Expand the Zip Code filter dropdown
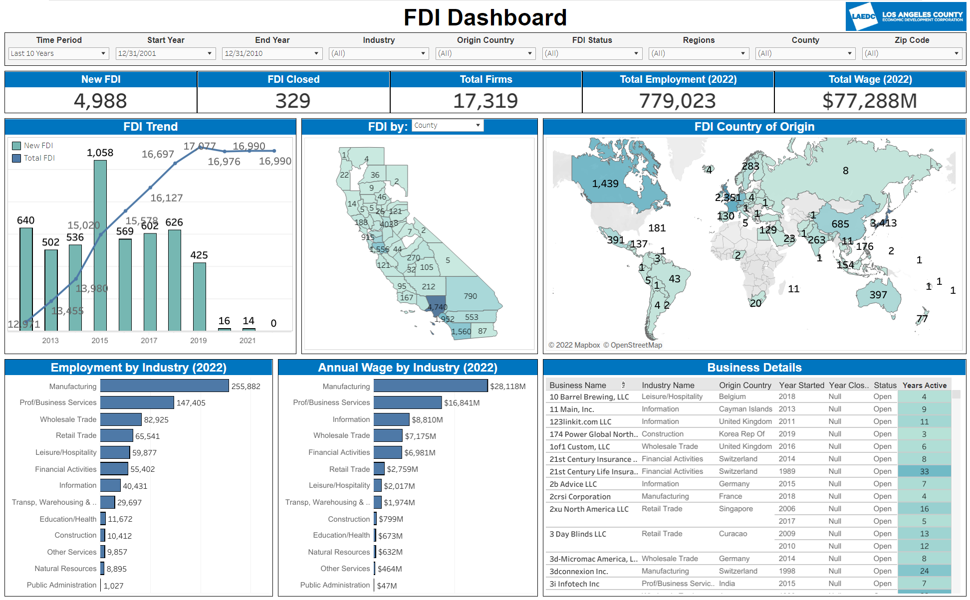Viewport: 970px width, 600px height. 912,53
